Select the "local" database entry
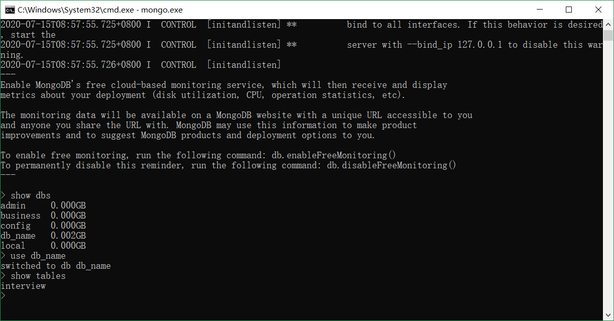Image resolution: width=614 pixels, height=321 pixels. pos(13,246)
